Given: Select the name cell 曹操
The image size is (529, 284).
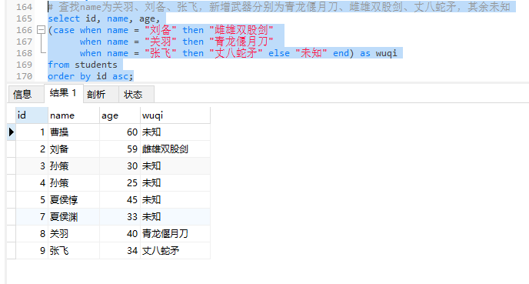Looking at the screenshot, I should point(74,132).
